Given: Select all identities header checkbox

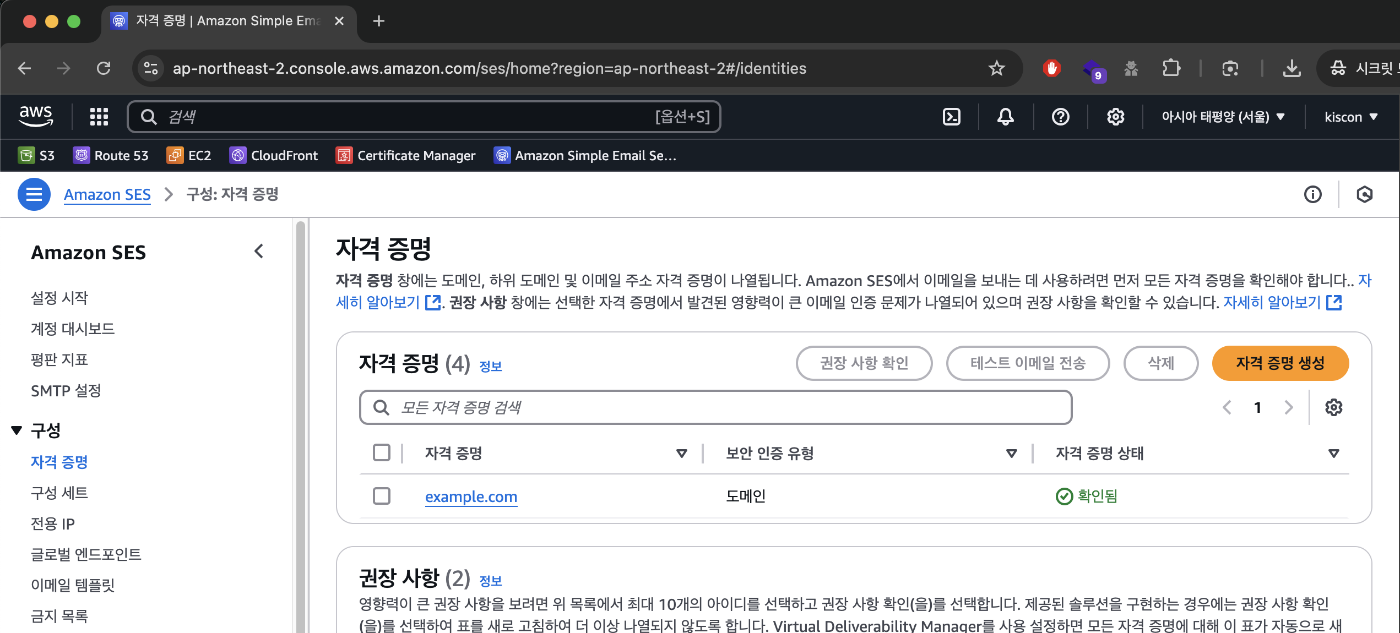Looking at the screenshot, I should tap(381, 452).
